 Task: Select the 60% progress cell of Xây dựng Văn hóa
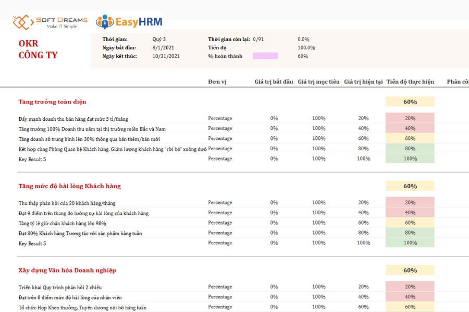410,270
